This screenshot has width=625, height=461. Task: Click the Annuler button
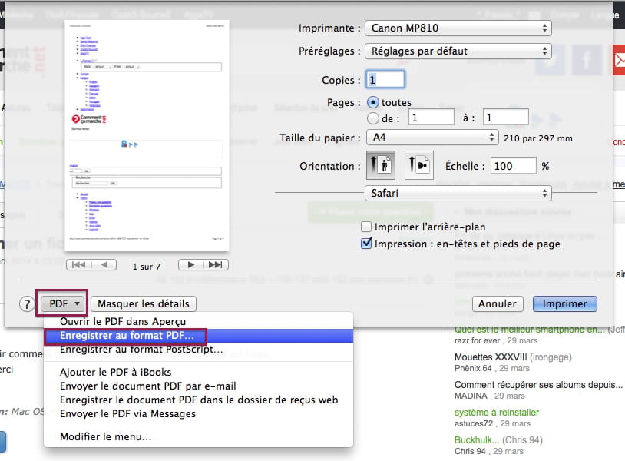click(498, 304)
